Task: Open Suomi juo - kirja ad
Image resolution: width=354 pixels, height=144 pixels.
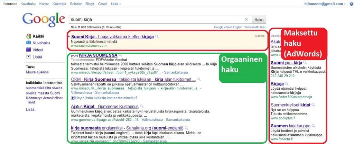Action: click(x=287, y=63)
